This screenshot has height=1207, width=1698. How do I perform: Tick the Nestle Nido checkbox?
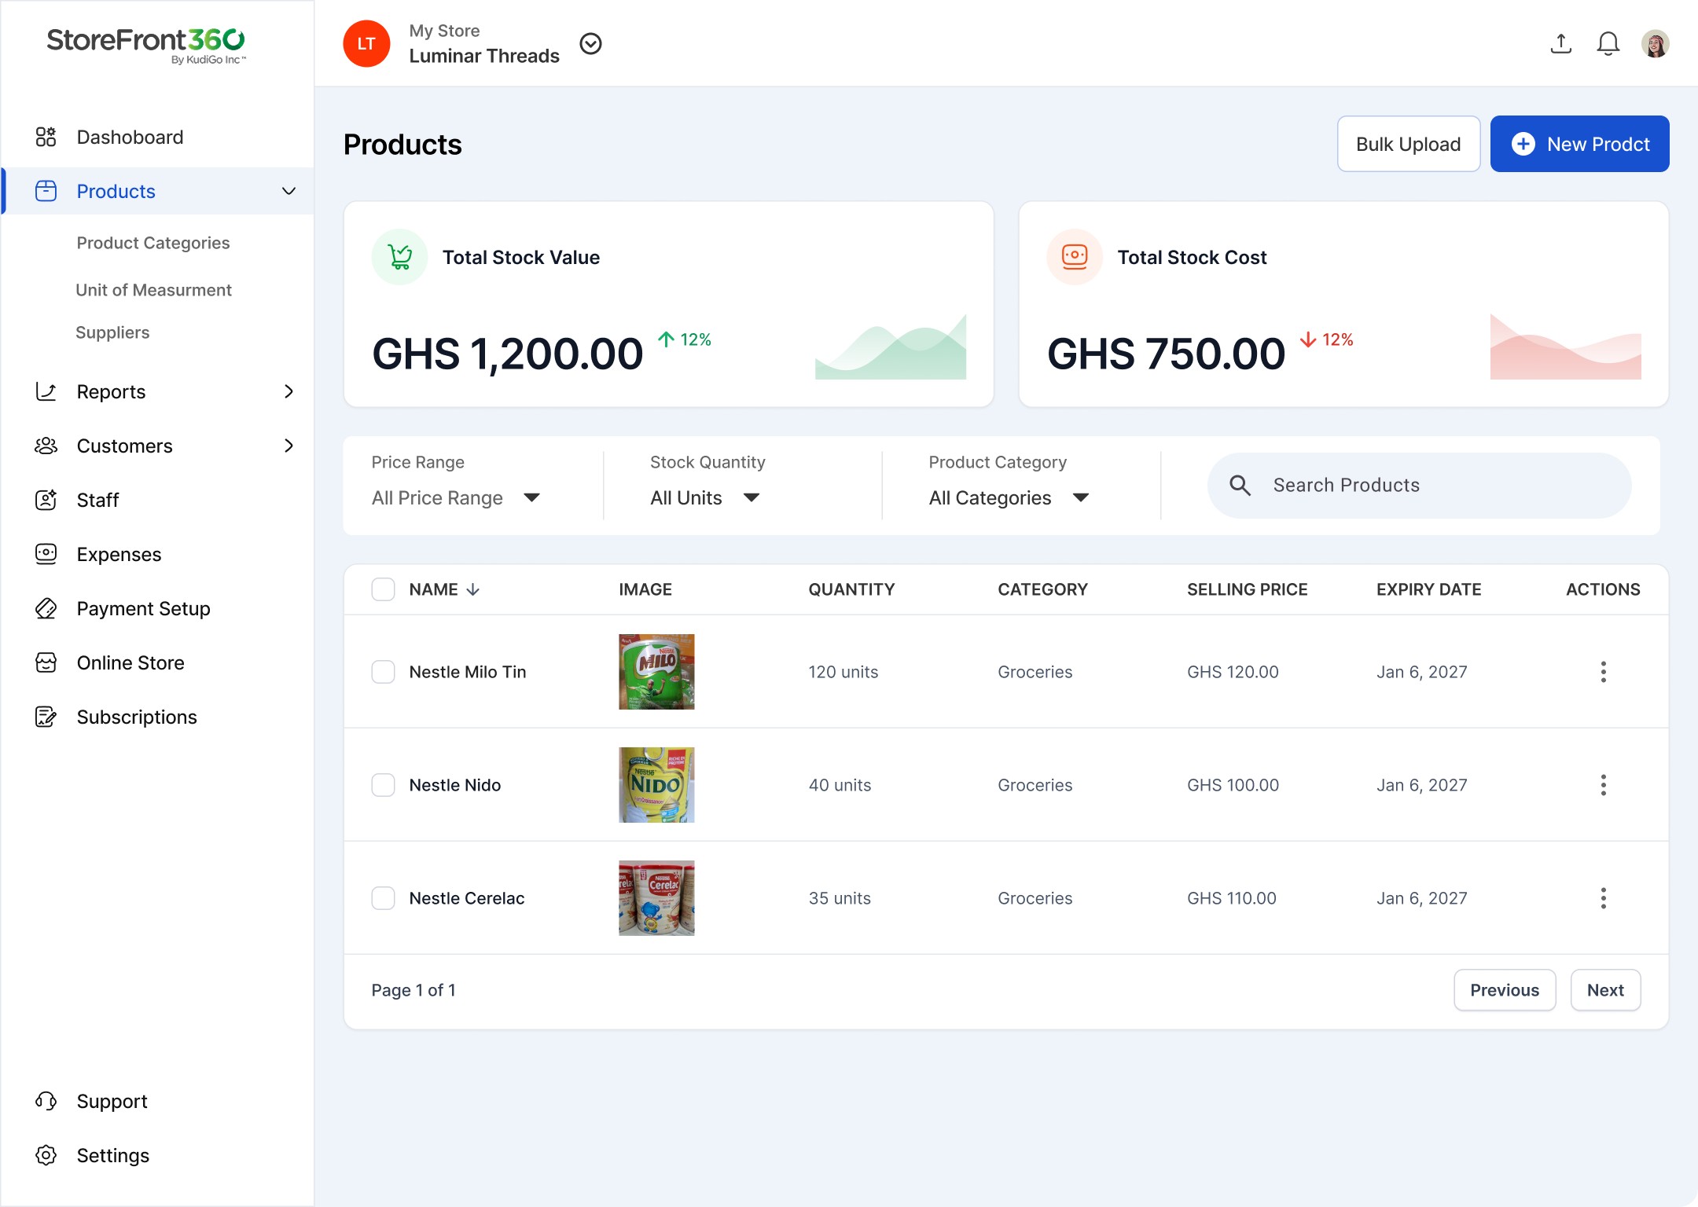(383, 785)
